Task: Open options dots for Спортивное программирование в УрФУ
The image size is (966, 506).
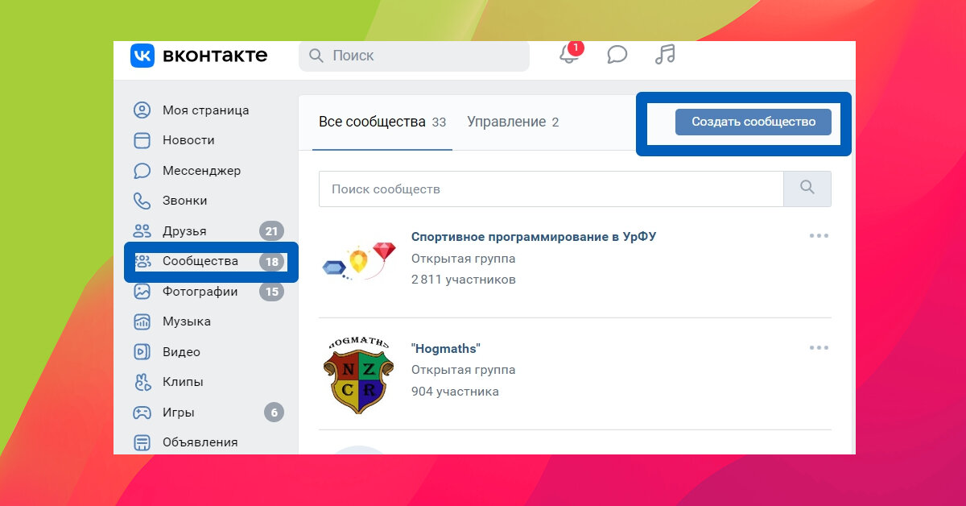Action: (819, 236)
